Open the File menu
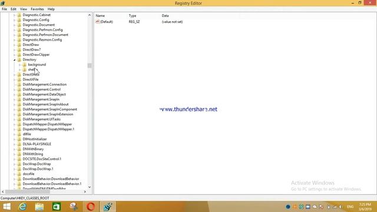 [4, 9]
